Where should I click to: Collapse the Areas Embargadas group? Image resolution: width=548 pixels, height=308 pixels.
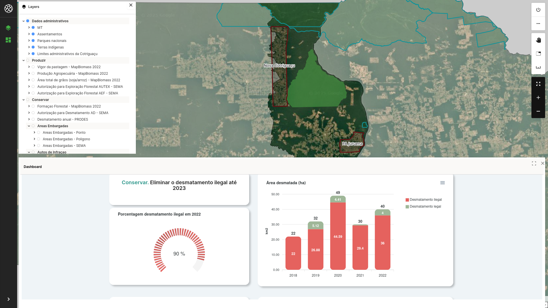pyautogui.click(x=29, y=126)
